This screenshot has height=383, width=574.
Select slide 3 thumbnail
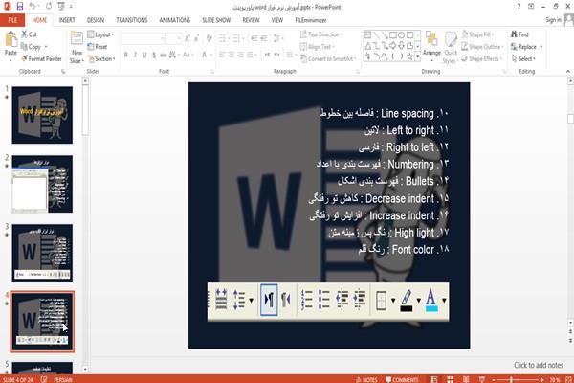coord(42,253)
